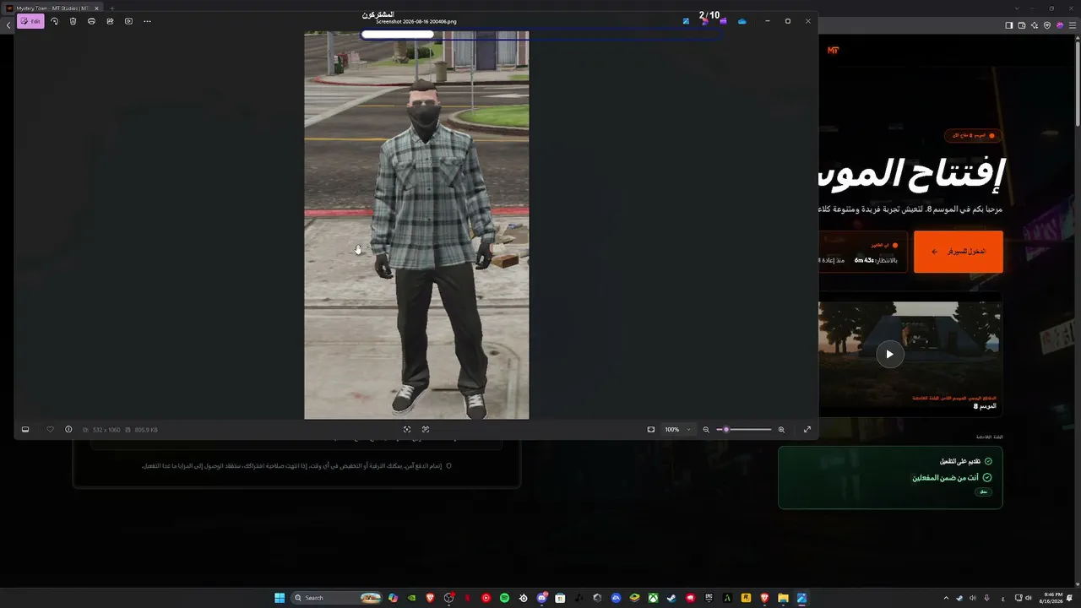Open the season 8 video thumbnail
Screen dimensions: 1081x608
[910, 353]
